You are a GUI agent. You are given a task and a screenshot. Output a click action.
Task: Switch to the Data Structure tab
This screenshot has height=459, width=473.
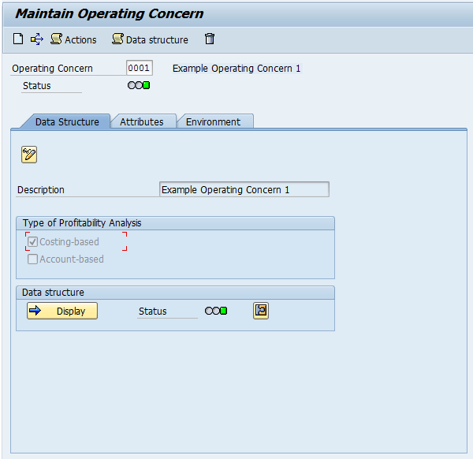point(67,121)
